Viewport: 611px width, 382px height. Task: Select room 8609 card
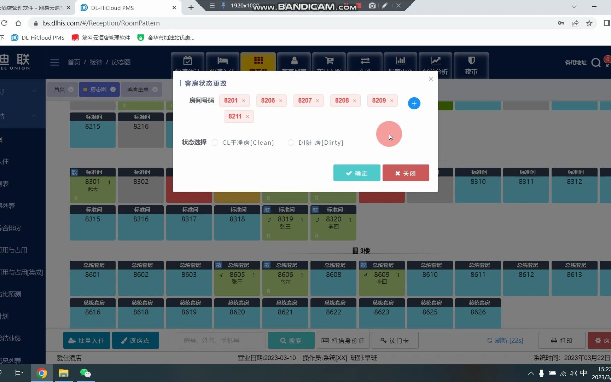(382, 278)
